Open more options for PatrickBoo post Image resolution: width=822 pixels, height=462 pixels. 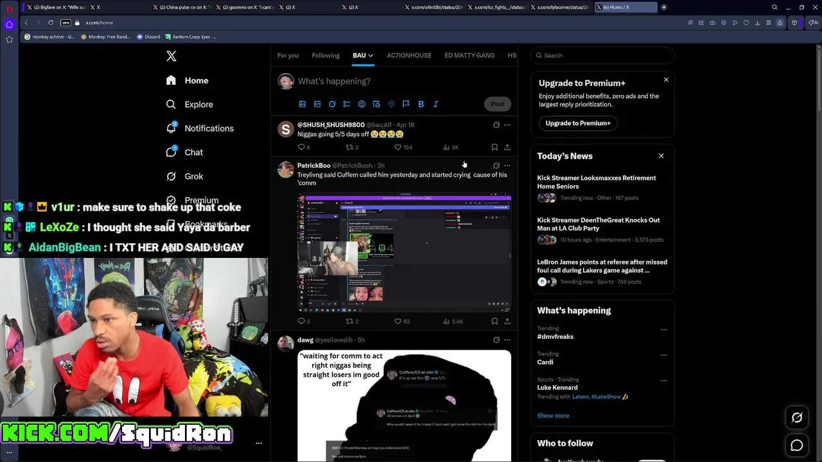pos(507,166)
